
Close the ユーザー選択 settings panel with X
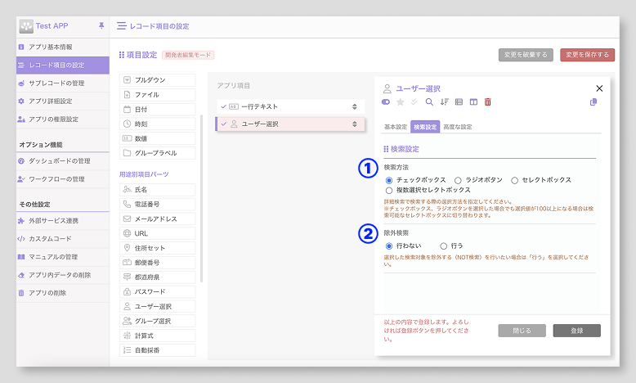pos(599,88)
